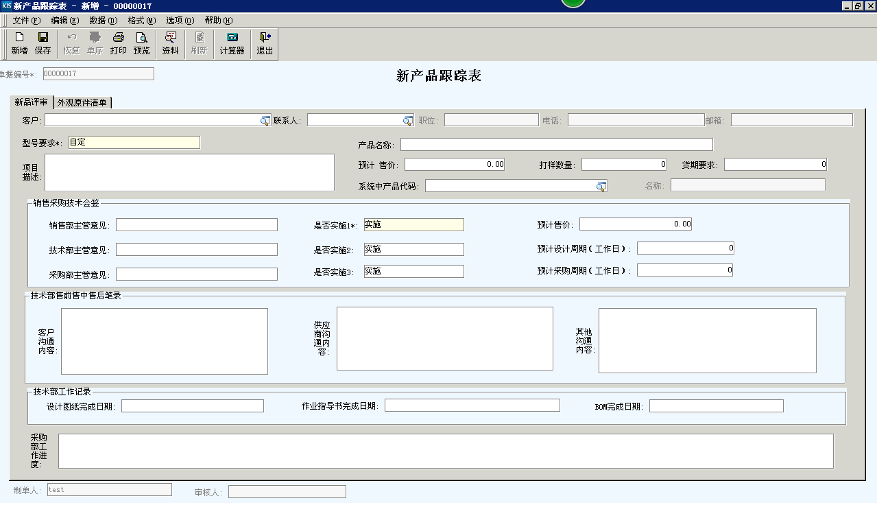877x505 pixels.
Task: Open the 文件 menu
Action: coord(26,21)
